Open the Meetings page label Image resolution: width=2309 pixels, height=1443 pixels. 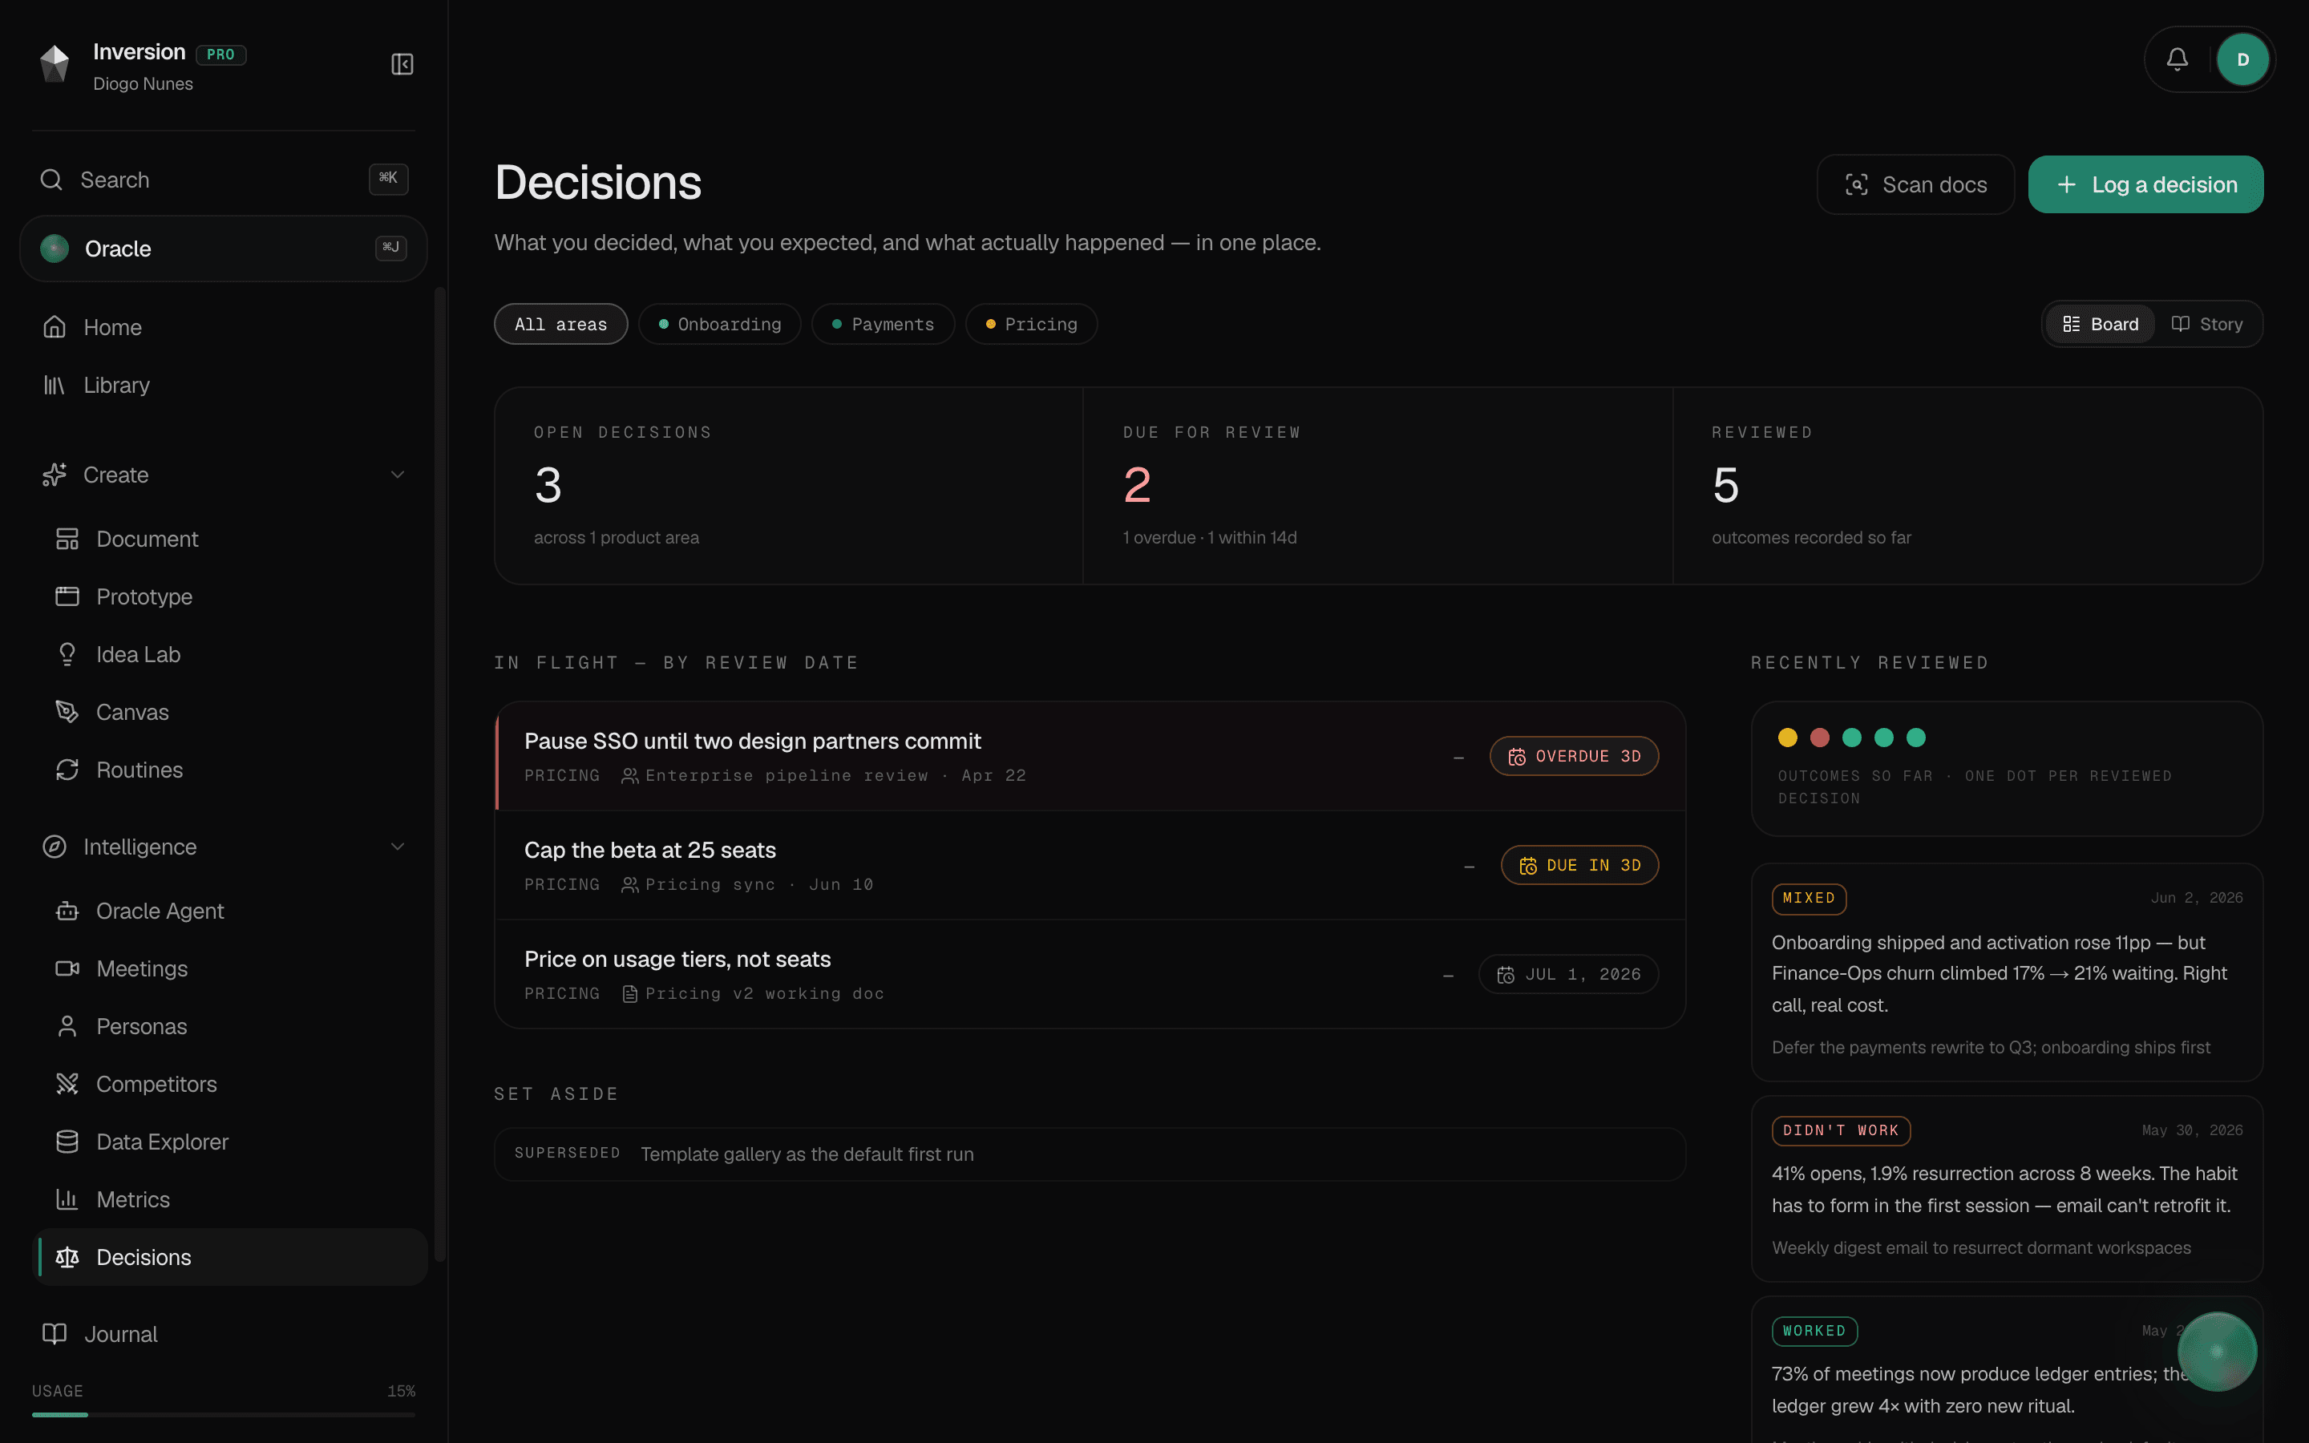(142, 968)
